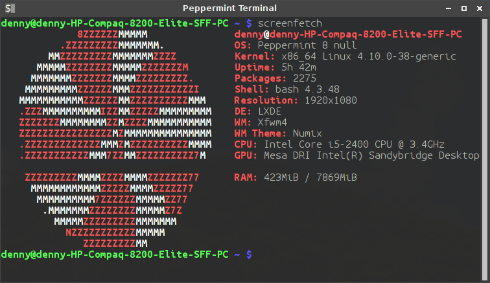Image resolution: width=490 pixels, height=283 pixels.
Task: Close the Peppermint Terminal window
Action: 480,8
